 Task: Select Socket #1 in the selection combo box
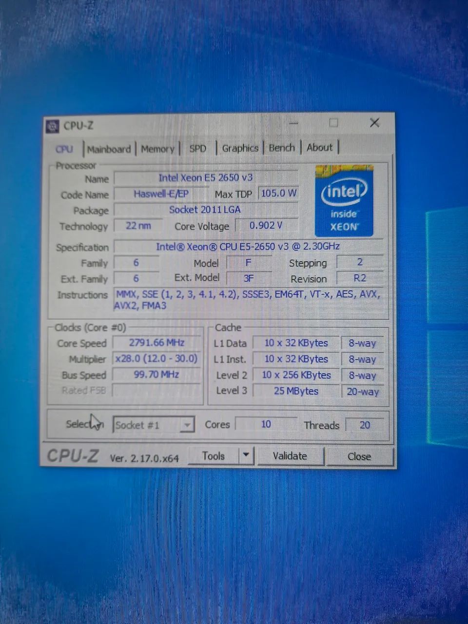[146, 425]
